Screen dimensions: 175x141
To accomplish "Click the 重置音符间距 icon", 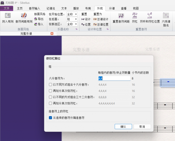I will click(x=121, y=18).
